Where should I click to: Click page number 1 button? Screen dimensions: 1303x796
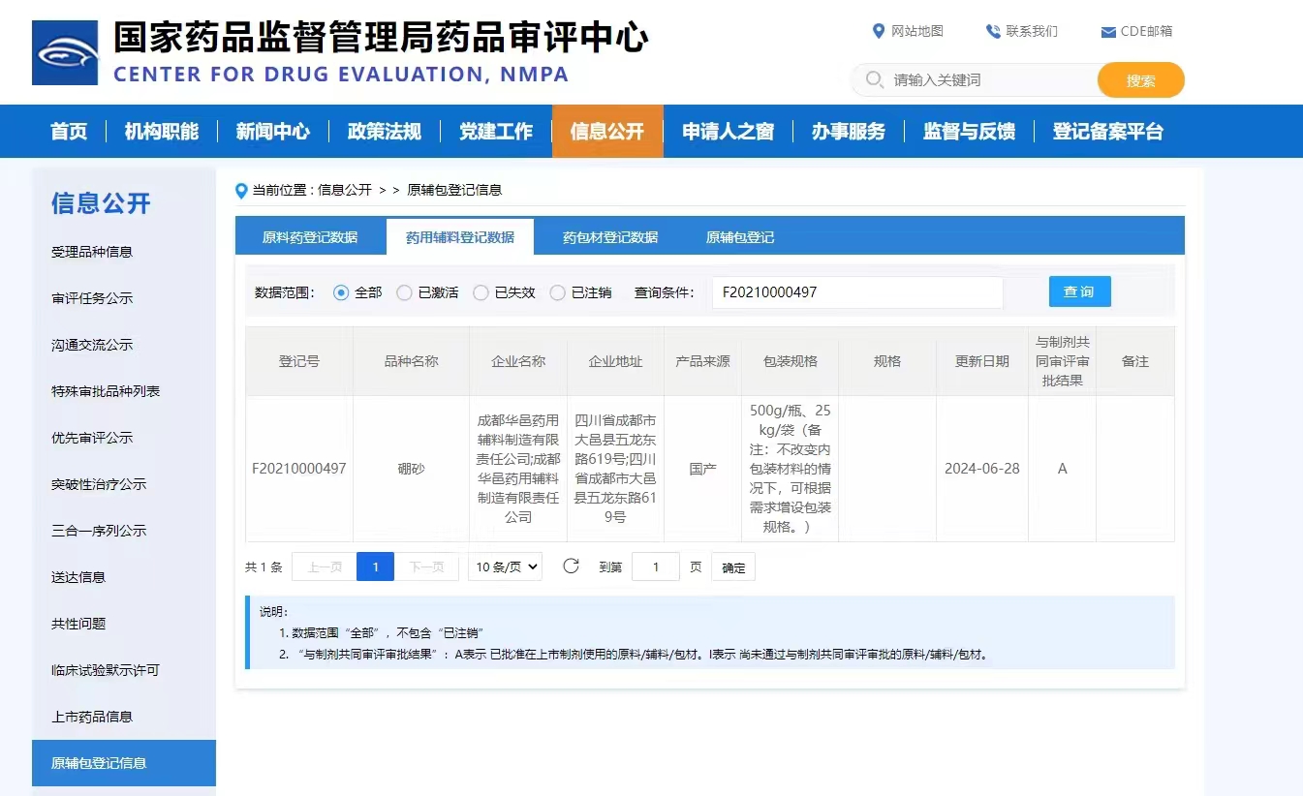click(375, 567)
